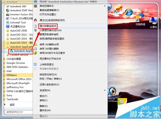Choose 启用/禁用数字签名图标
The width and height of the screenshot is (161, 119).
(x=70, y=39)
